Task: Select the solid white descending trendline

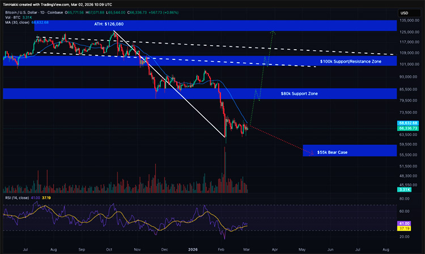Action: pyautogui.click(x=170, y=84)
